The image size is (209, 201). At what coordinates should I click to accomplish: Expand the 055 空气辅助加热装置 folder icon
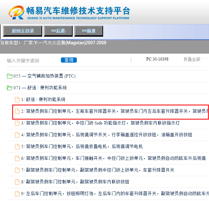(x=9, y=76)
